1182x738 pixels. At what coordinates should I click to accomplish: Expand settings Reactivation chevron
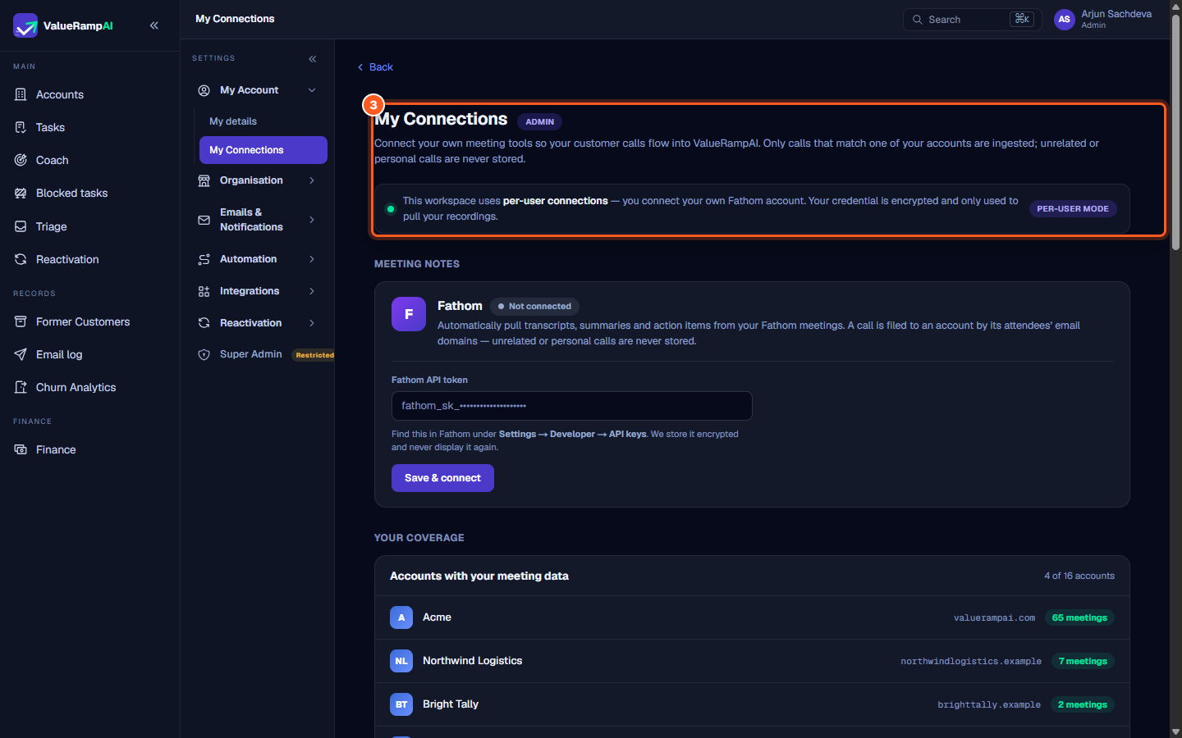312,323
